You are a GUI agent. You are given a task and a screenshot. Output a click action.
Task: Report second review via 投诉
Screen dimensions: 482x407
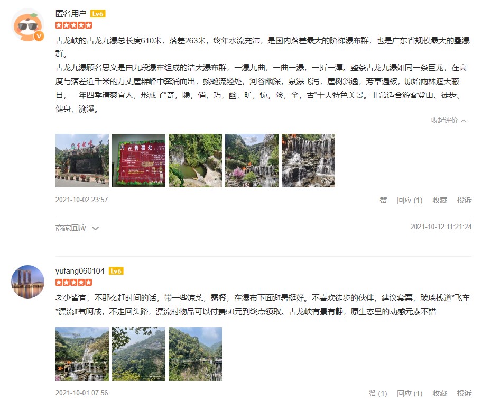464,393
